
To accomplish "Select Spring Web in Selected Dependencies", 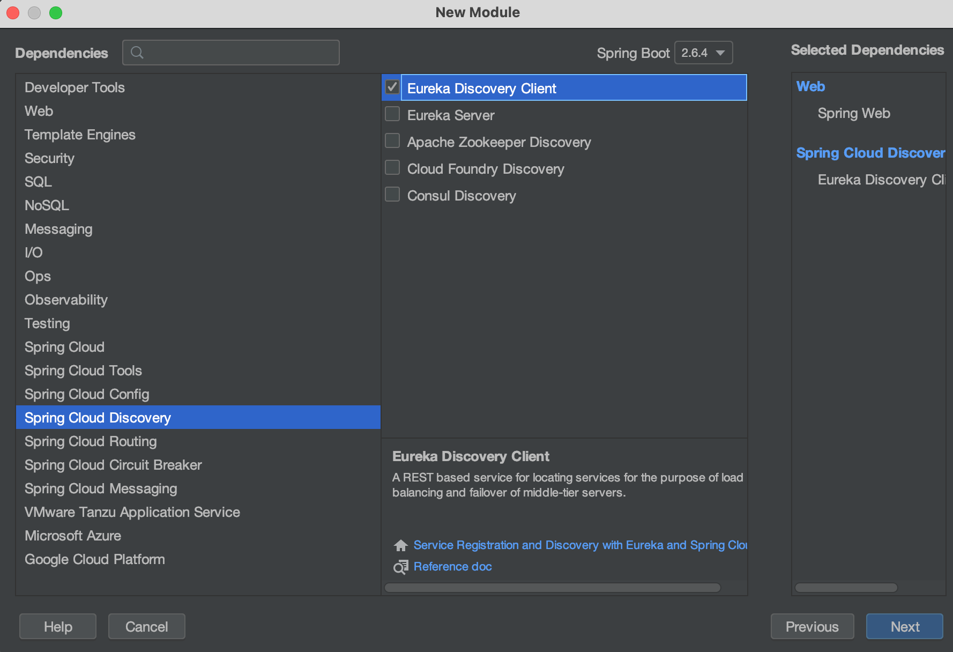I will point(854,113).
